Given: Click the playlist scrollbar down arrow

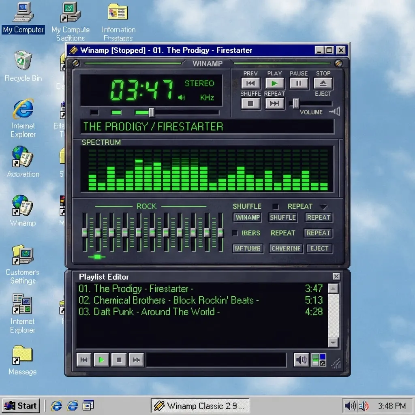Looking at the screenshot, I should point(333,342).
